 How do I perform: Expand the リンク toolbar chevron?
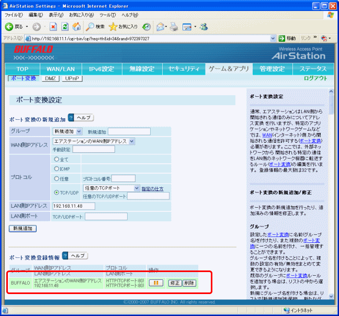315,37
